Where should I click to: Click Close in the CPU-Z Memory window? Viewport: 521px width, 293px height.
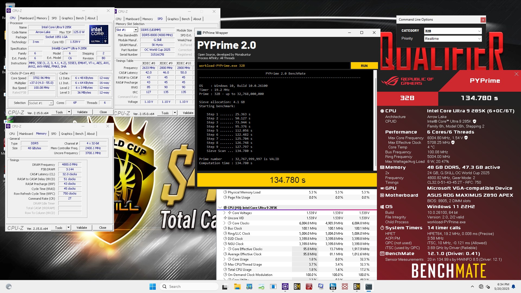pyautogui.click(x=103, y=228)
